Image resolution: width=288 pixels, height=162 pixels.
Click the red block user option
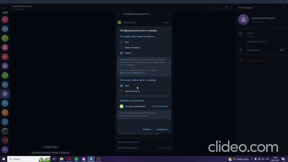point(254,61)
